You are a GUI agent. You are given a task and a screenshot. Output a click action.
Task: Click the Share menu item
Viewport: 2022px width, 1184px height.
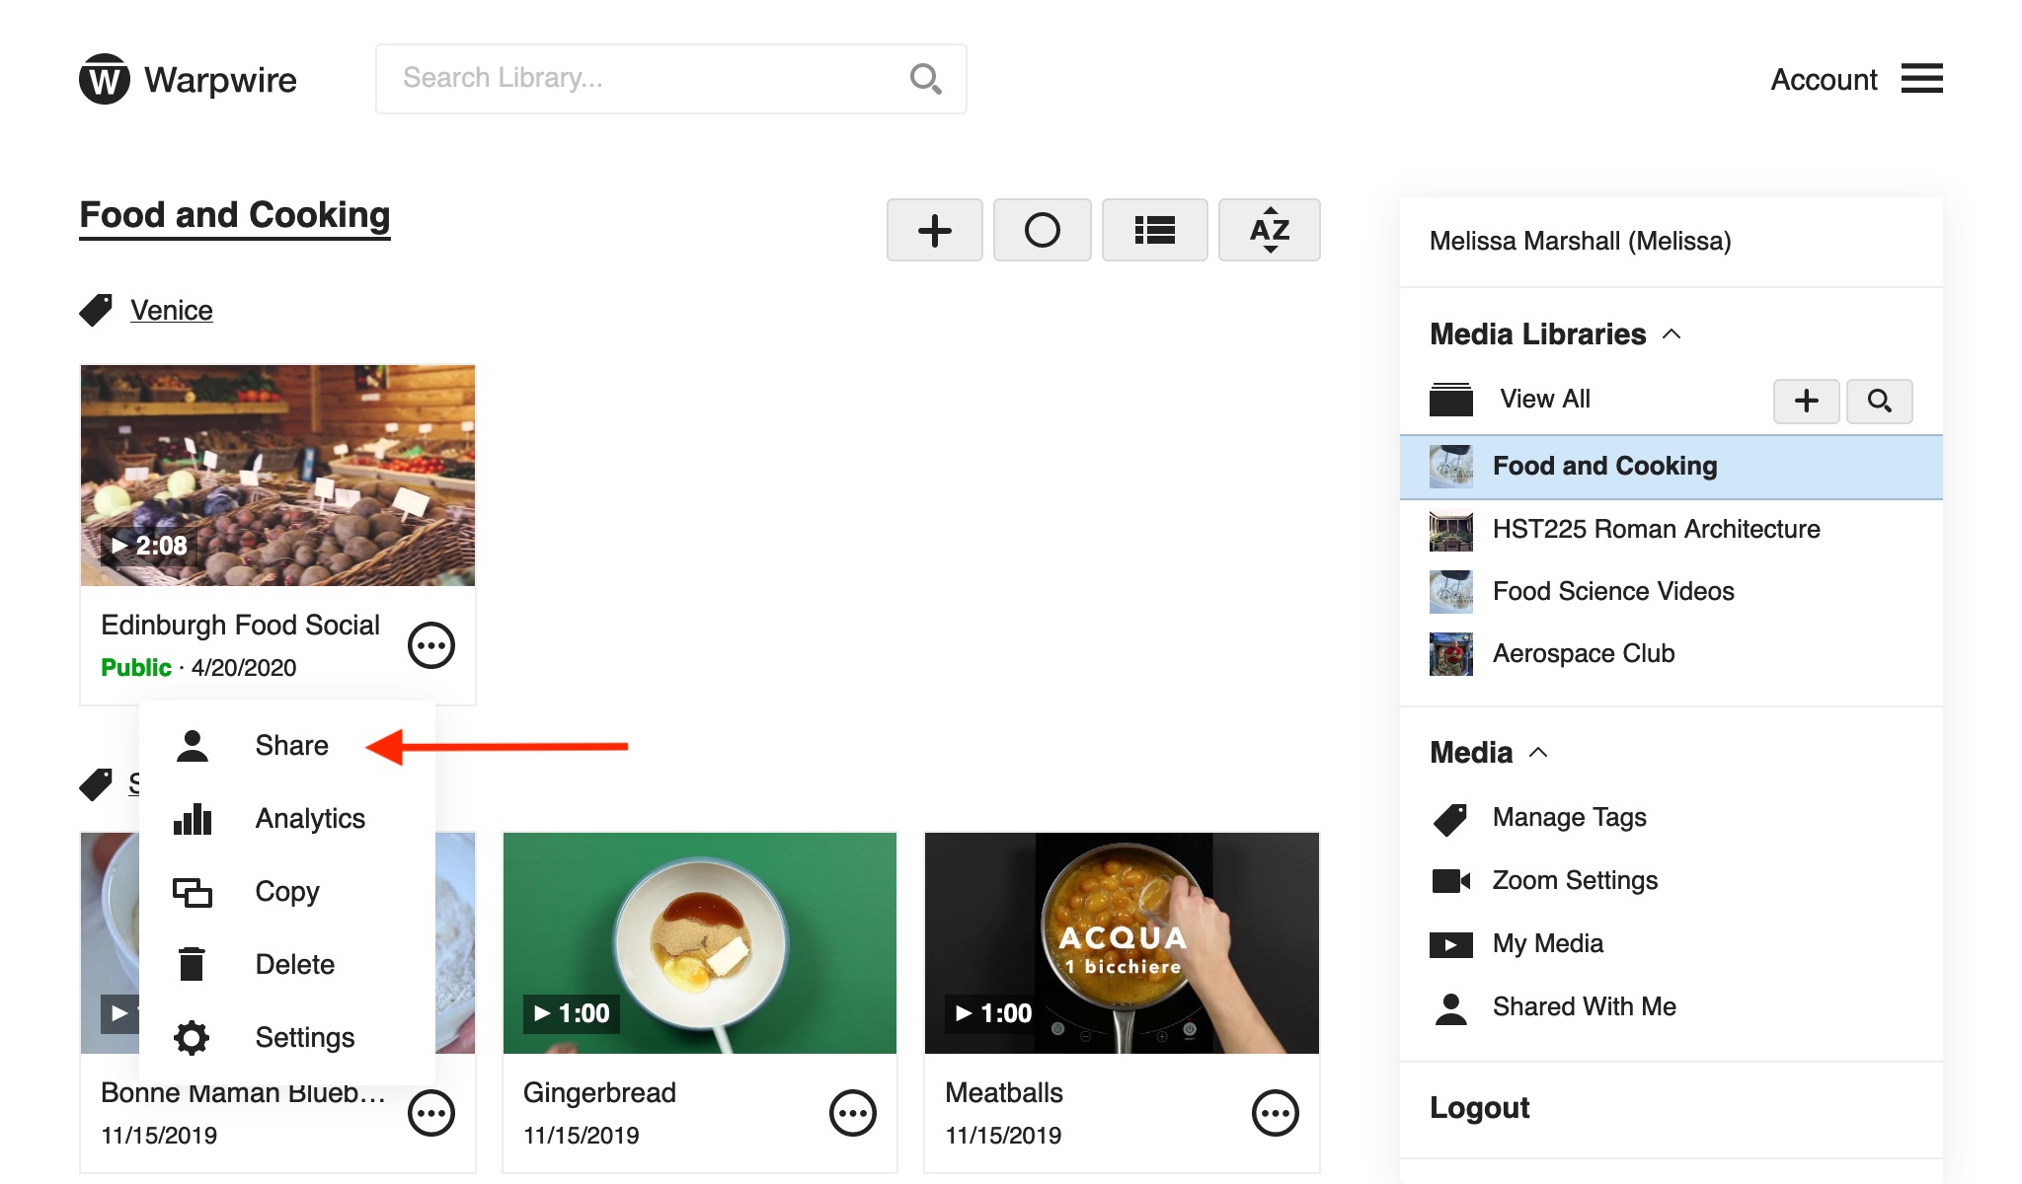(289, 744)
